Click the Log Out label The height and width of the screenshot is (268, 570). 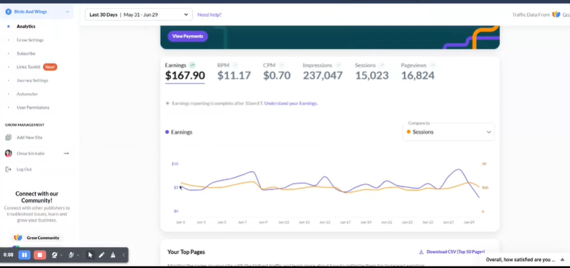click(x=24, y=169)
